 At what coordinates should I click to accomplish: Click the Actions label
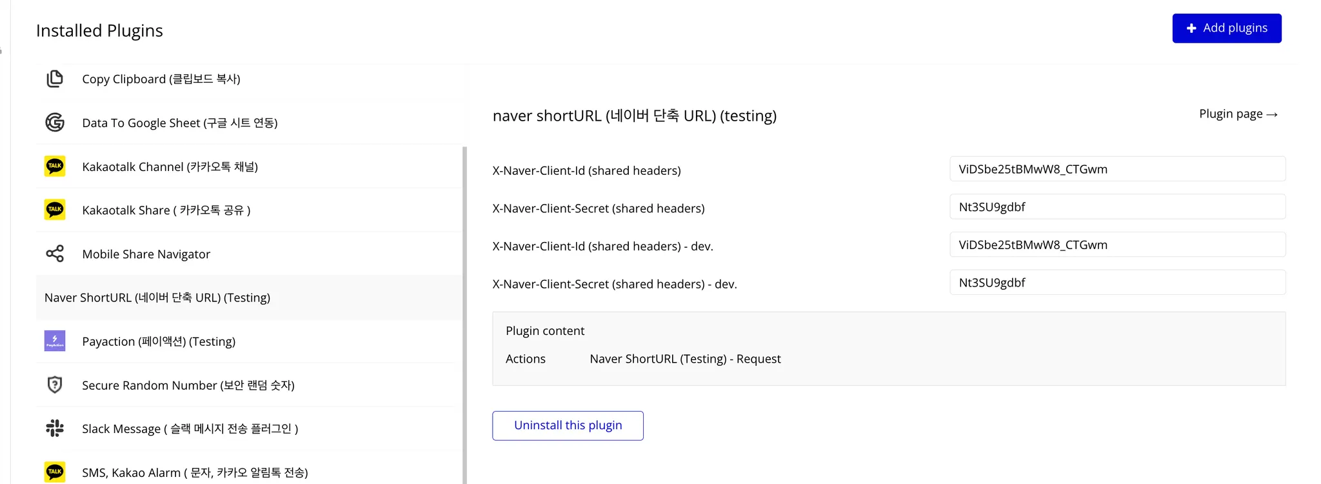click(526, 359)
